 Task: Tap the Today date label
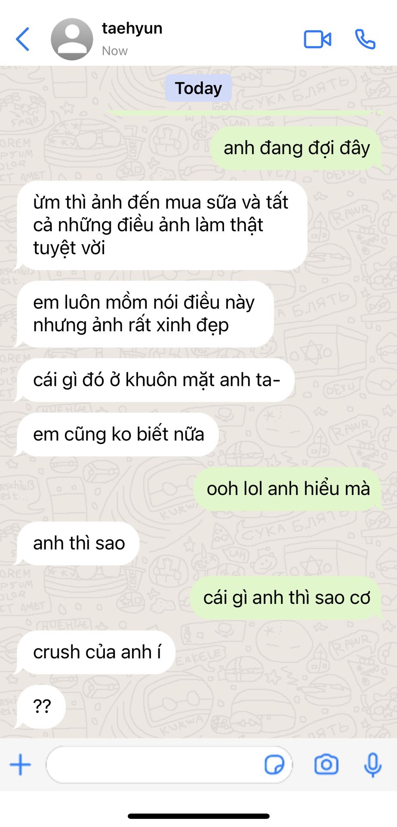coord(198,88)
